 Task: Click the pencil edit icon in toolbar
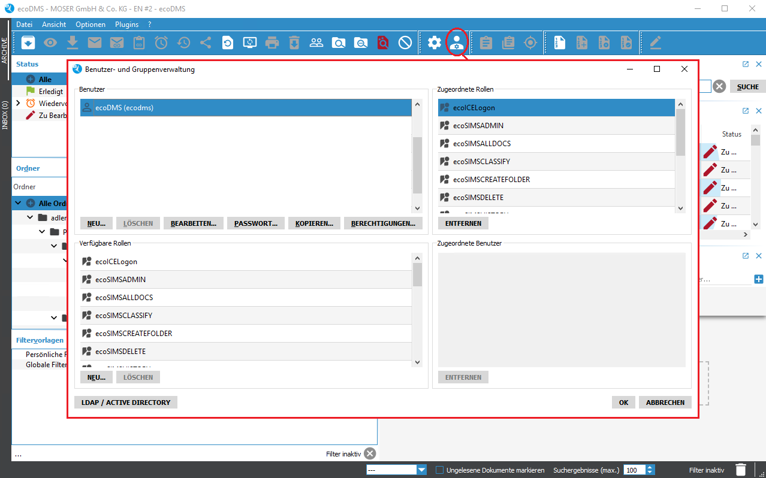(x=656, y=43)
